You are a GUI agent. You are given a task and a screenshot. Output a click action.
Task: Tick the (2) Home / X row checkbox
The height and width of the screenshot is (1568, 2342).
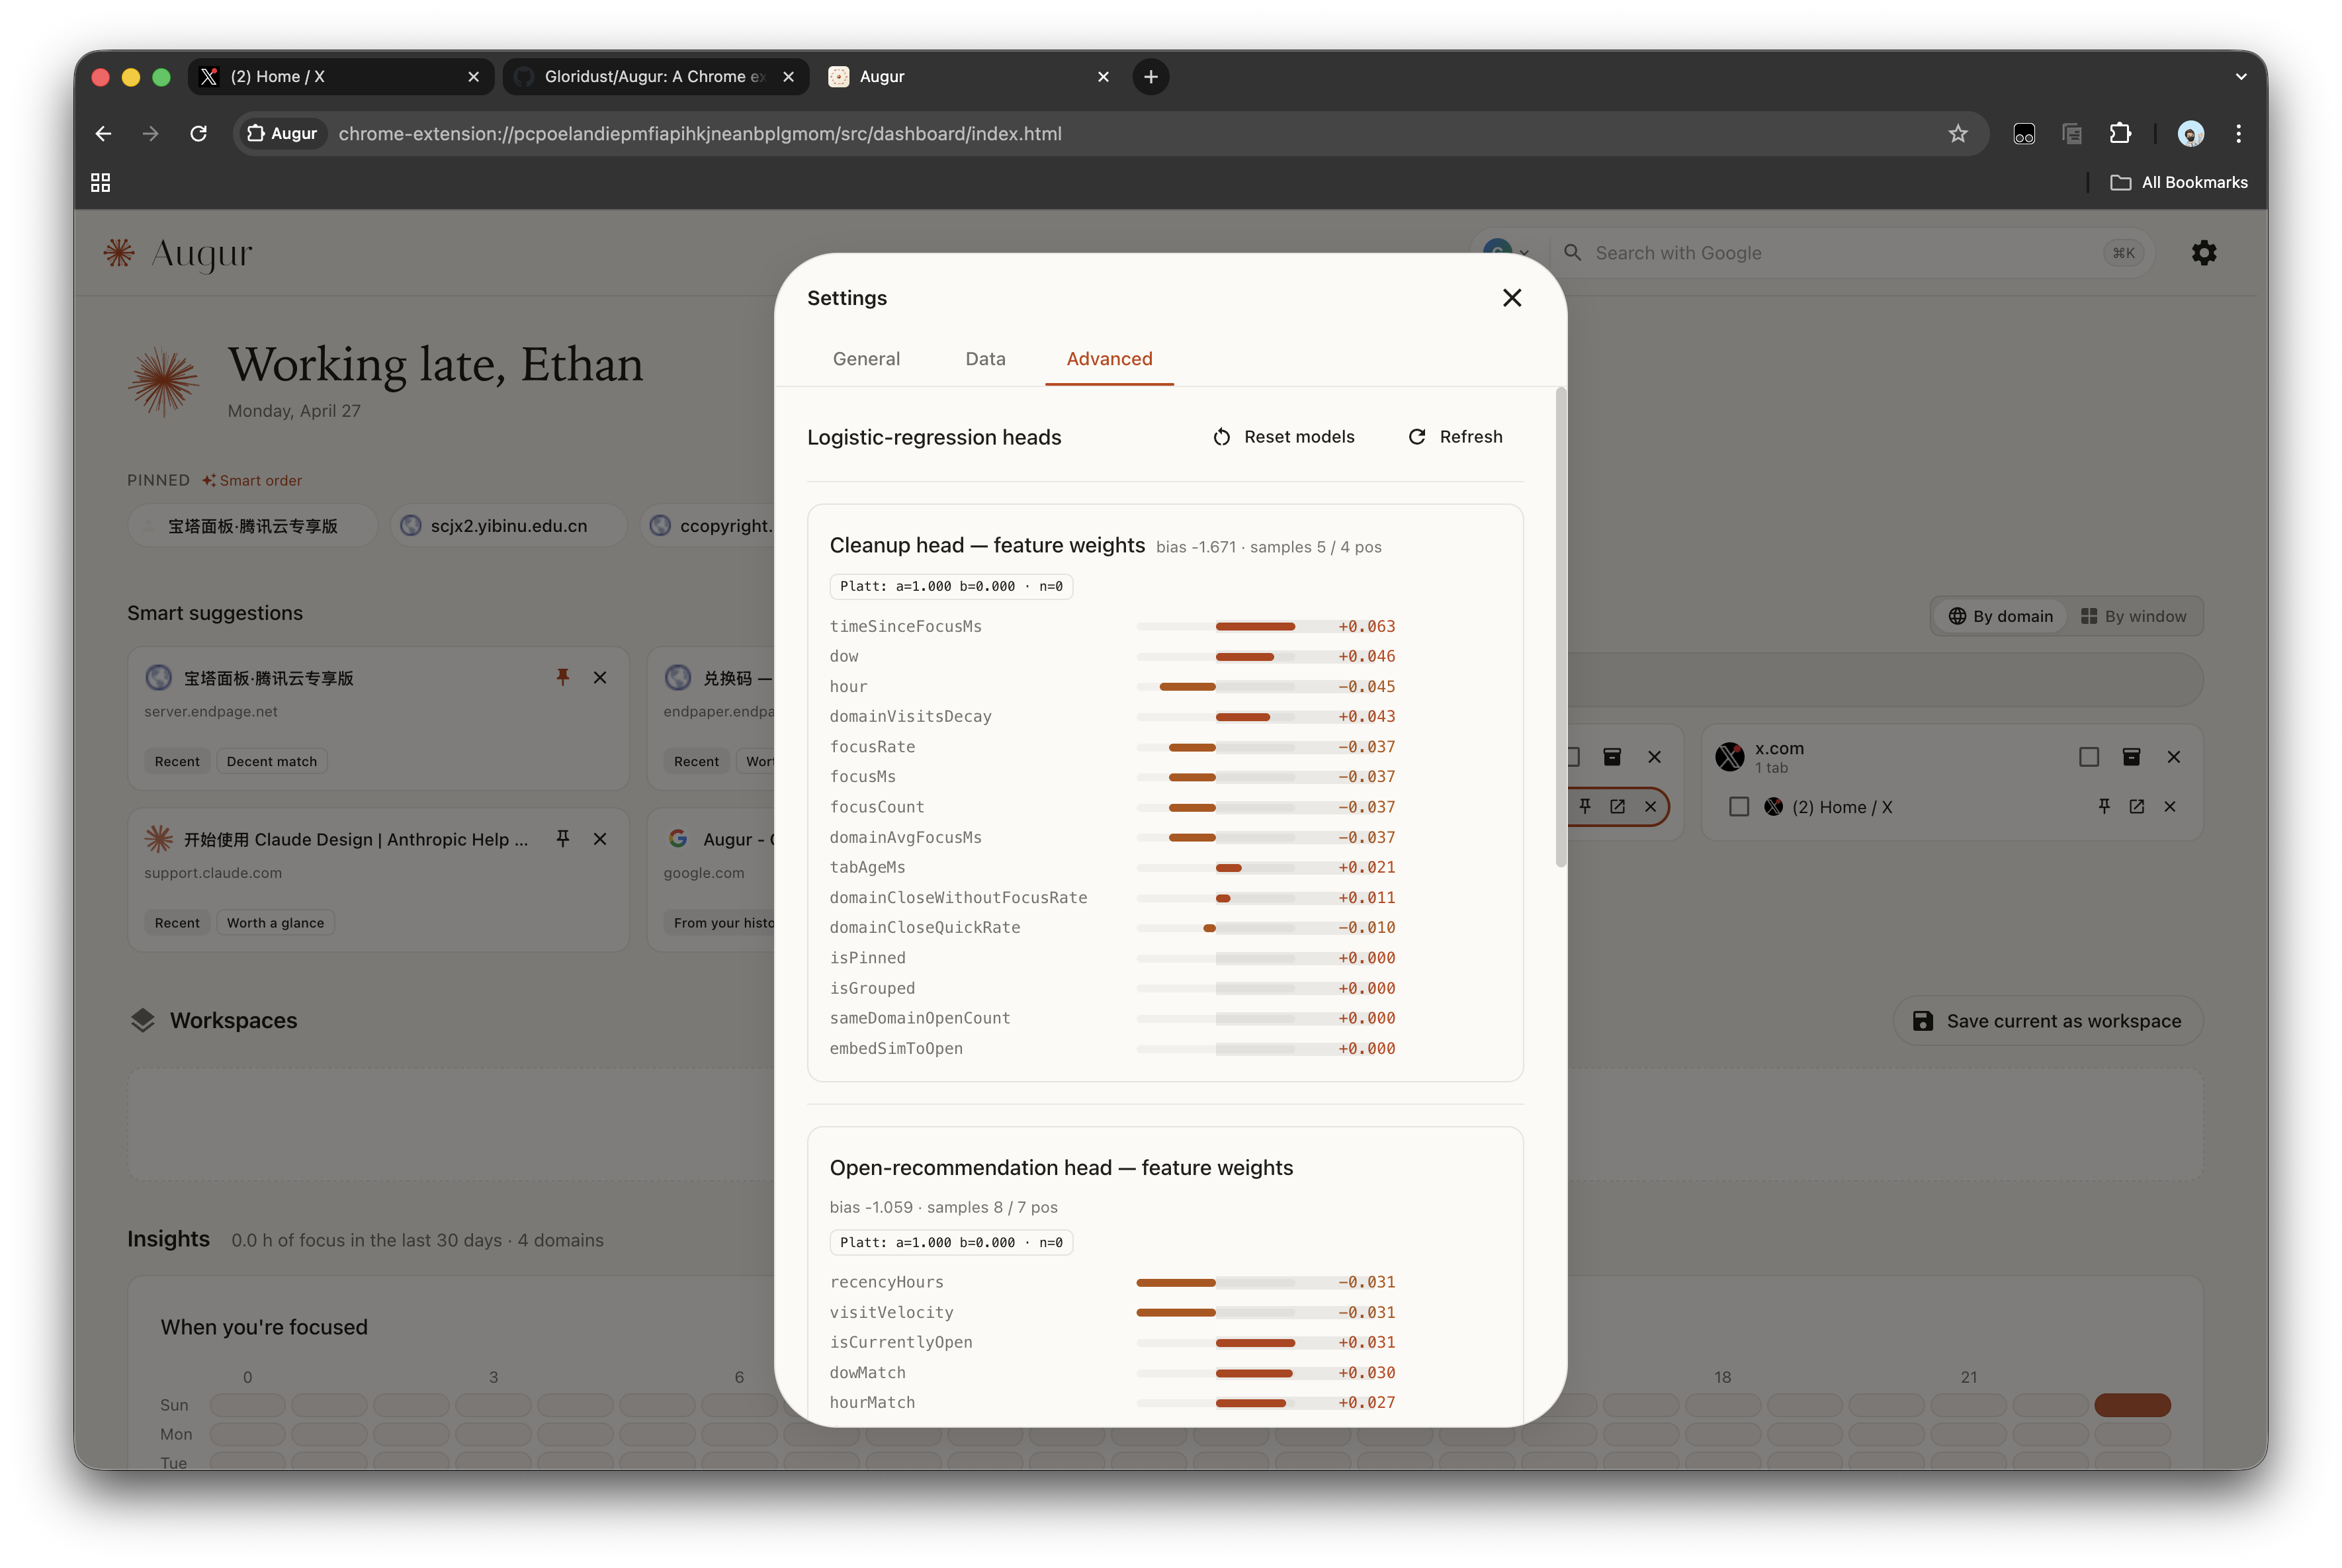(1739, 807)
